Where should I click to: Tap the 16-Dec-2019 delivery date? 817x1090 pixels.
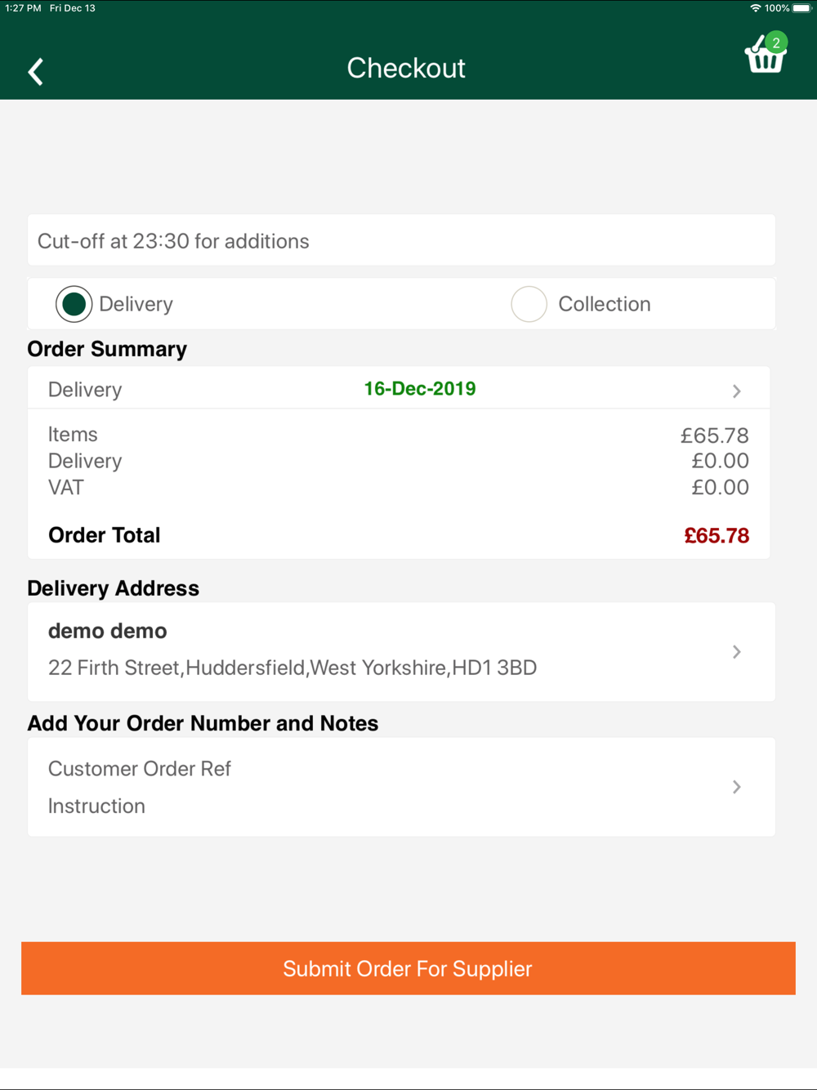point(420,389)
